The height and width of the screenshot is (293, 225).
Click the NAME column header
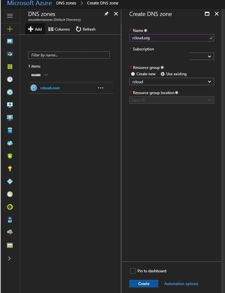pyautogui.click(x=36, y=75)
